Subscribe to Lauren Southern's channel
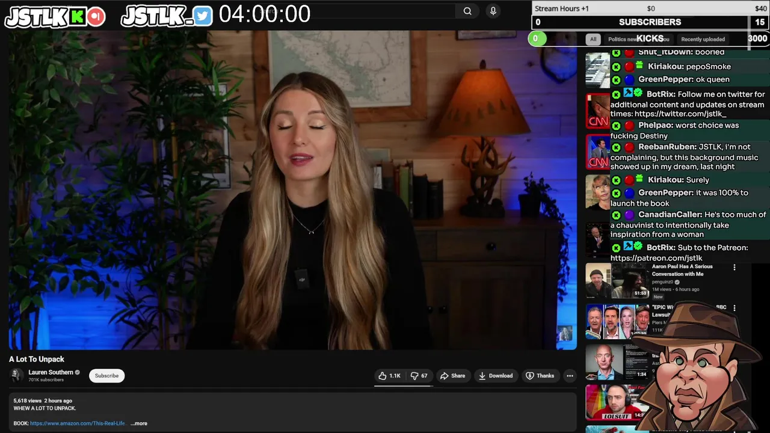Viewport: 770px width, 433px height. [x=106, y=376]
